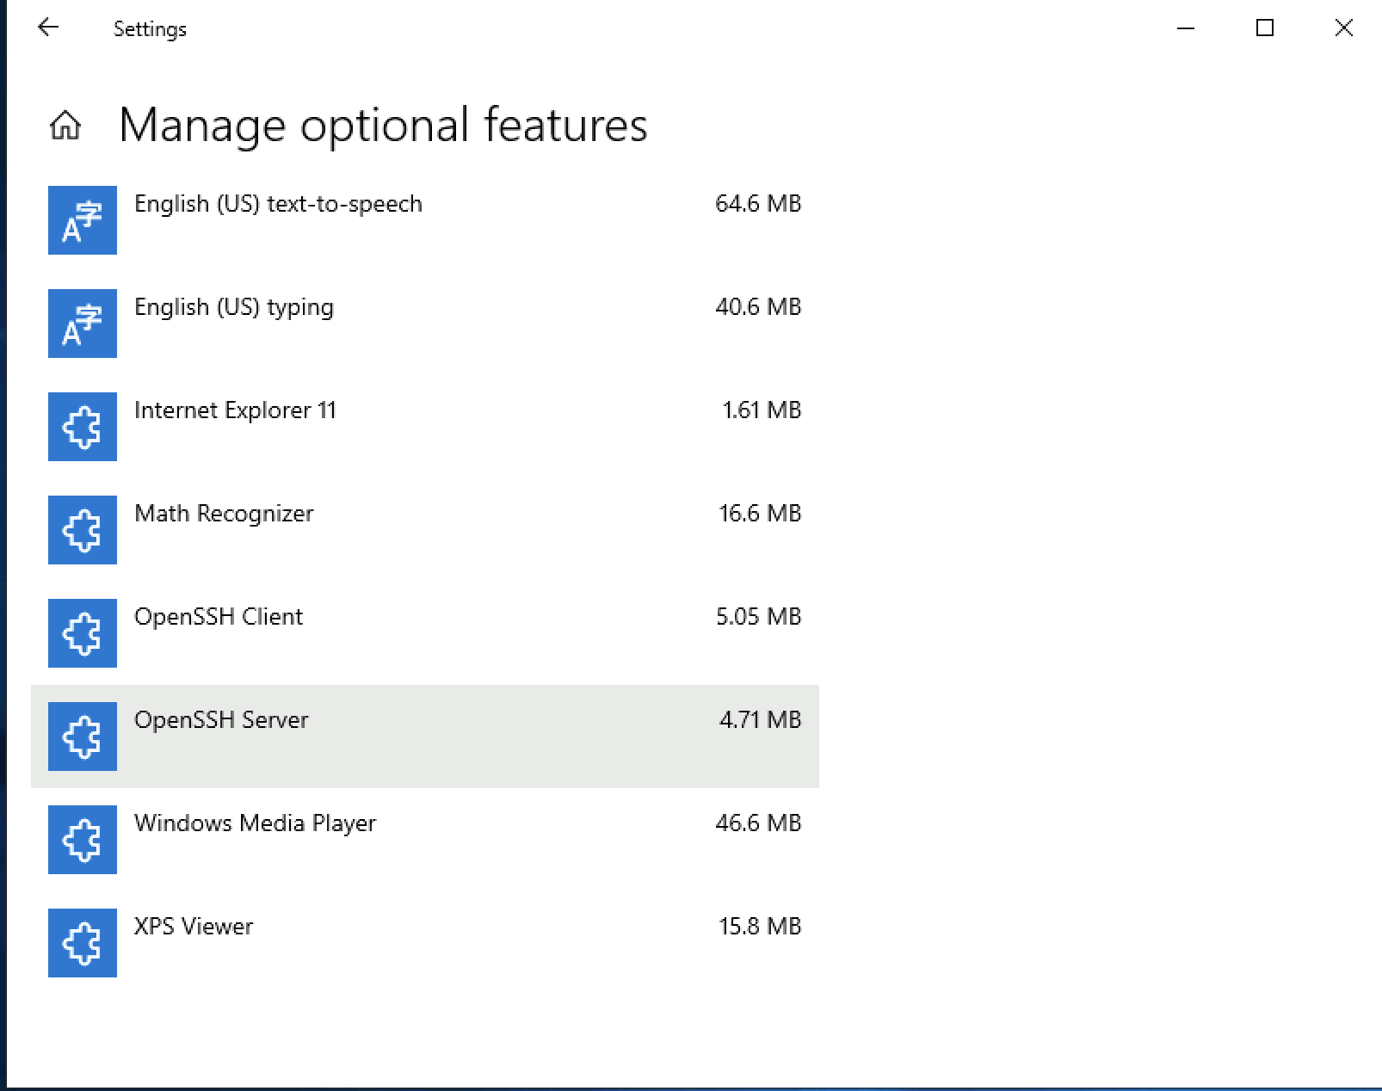Click the Manage optional features heading
This screenshot has width=1382, height=1091.
pos(383,126)
